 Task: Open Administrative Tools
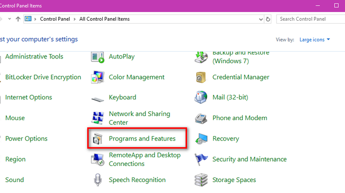click(x=34, y=56)
